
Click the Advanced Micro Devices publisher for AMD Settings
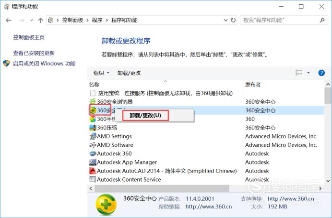pyautogui.click(x=281, y=136)
